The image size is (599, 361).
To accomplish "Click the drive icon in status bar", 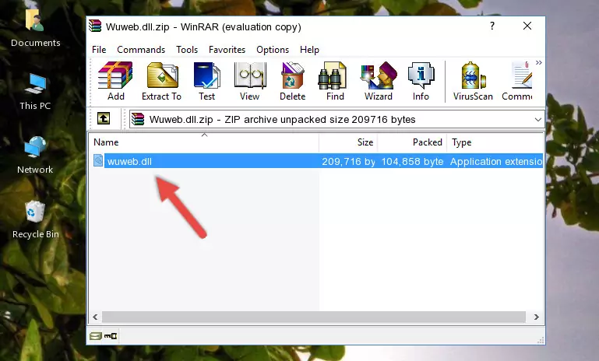I will tap(96, 336).
